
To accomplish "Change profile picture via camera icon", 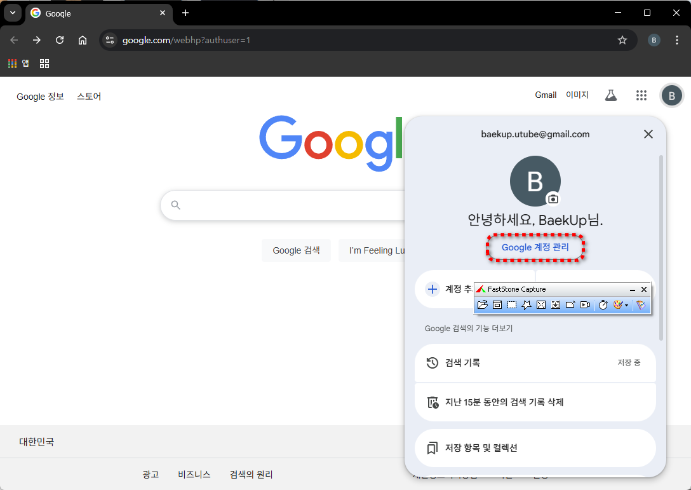I will pyautogui.click(x=553, y=199).
